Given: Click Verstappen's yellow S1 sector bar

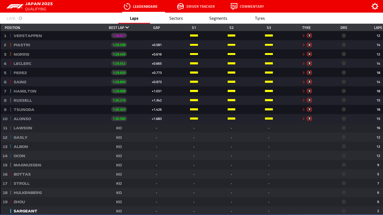Looking at the screenshot, I should pyautogui.click(x=194, y=35).
